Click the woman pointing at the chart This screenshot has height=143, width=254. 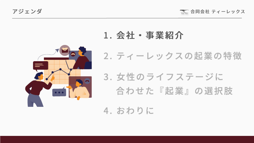tap(39, 90)
